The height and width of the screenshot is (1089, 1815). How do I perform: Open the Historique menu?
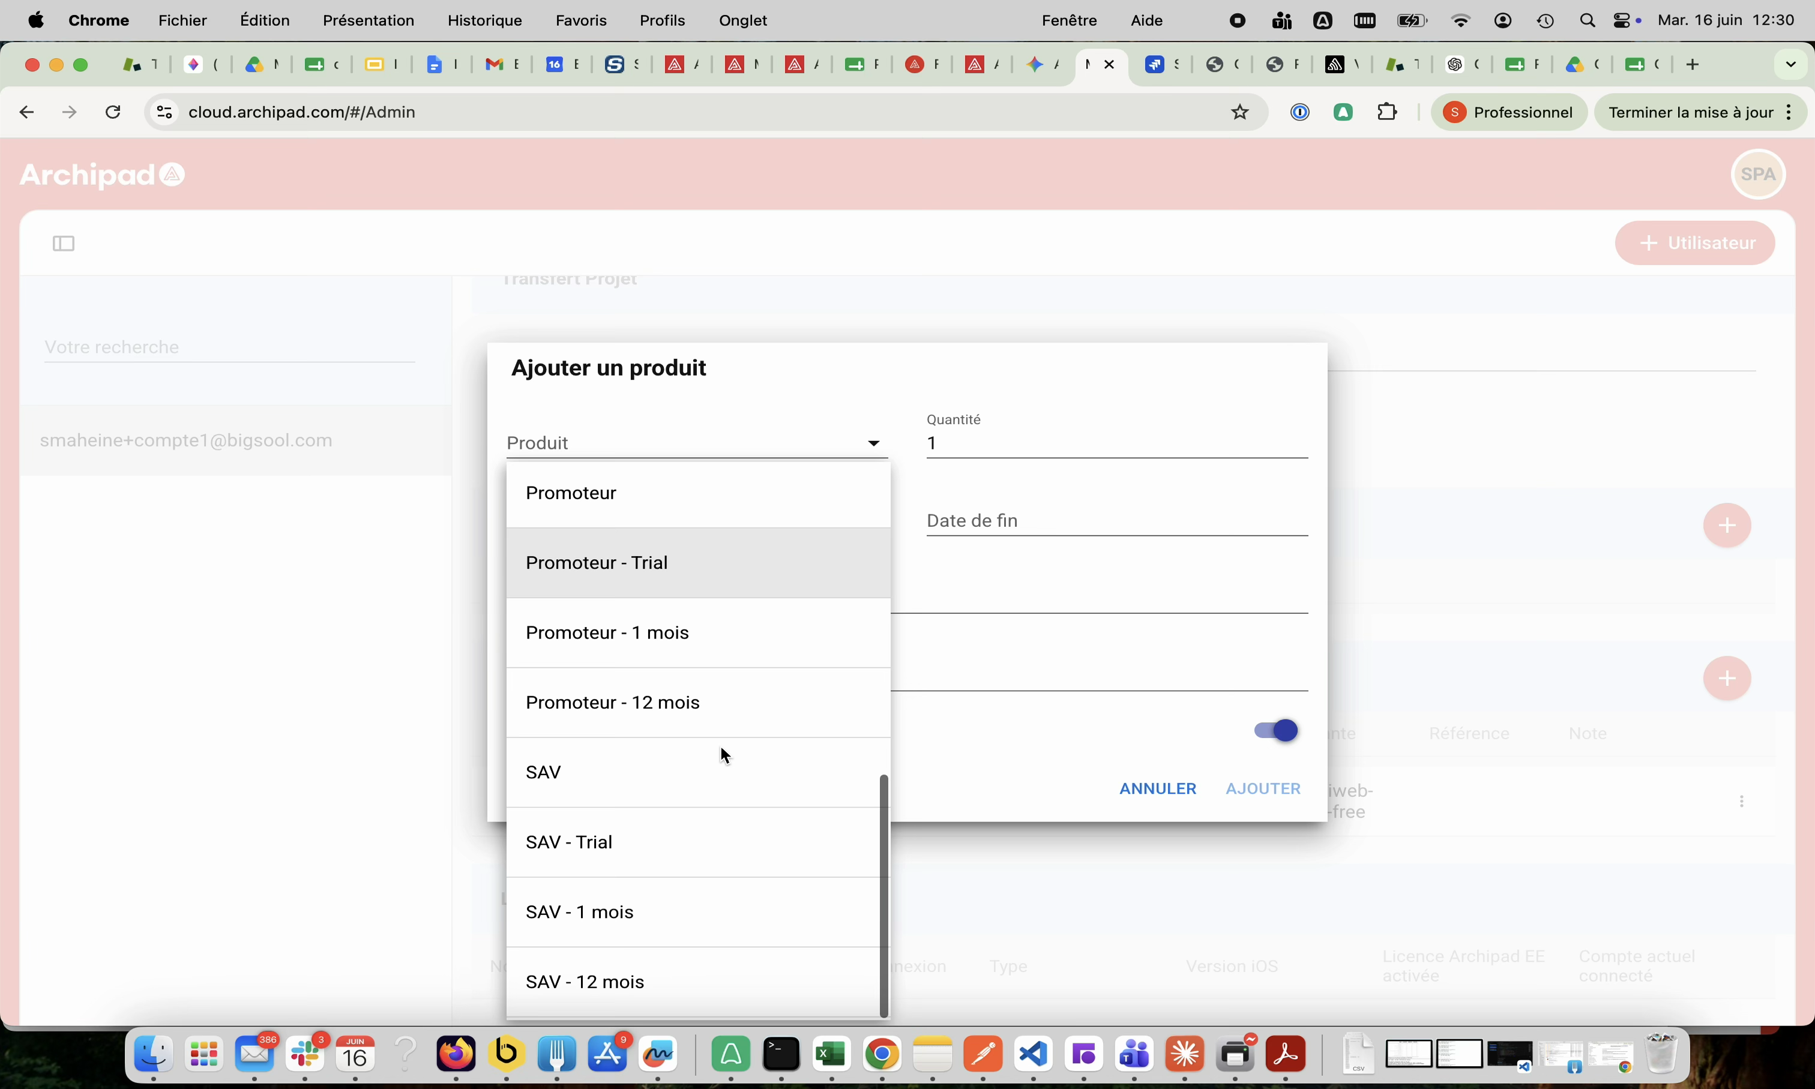(x=485, y=20)
